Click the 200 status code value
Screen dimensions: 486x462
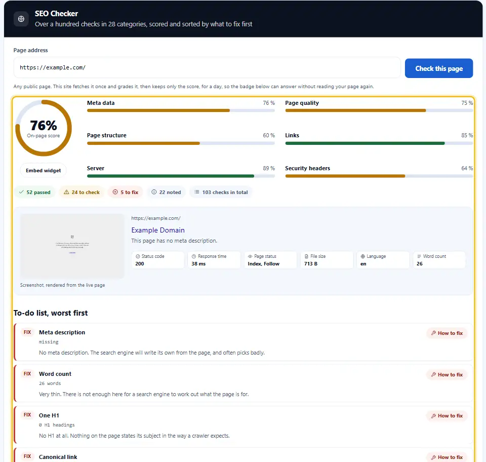[x=140, y=264]
